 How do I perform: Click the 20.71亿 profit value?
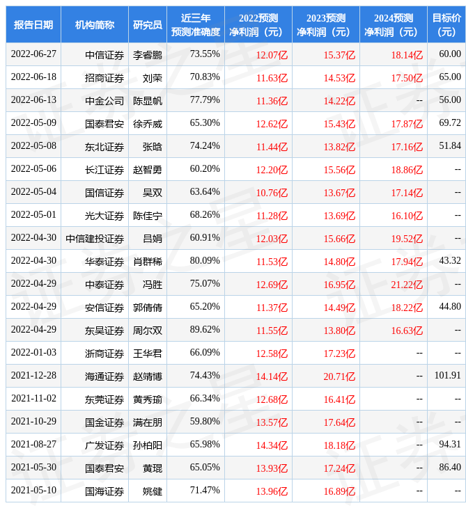pyautogui.click(x=339, y=376)
